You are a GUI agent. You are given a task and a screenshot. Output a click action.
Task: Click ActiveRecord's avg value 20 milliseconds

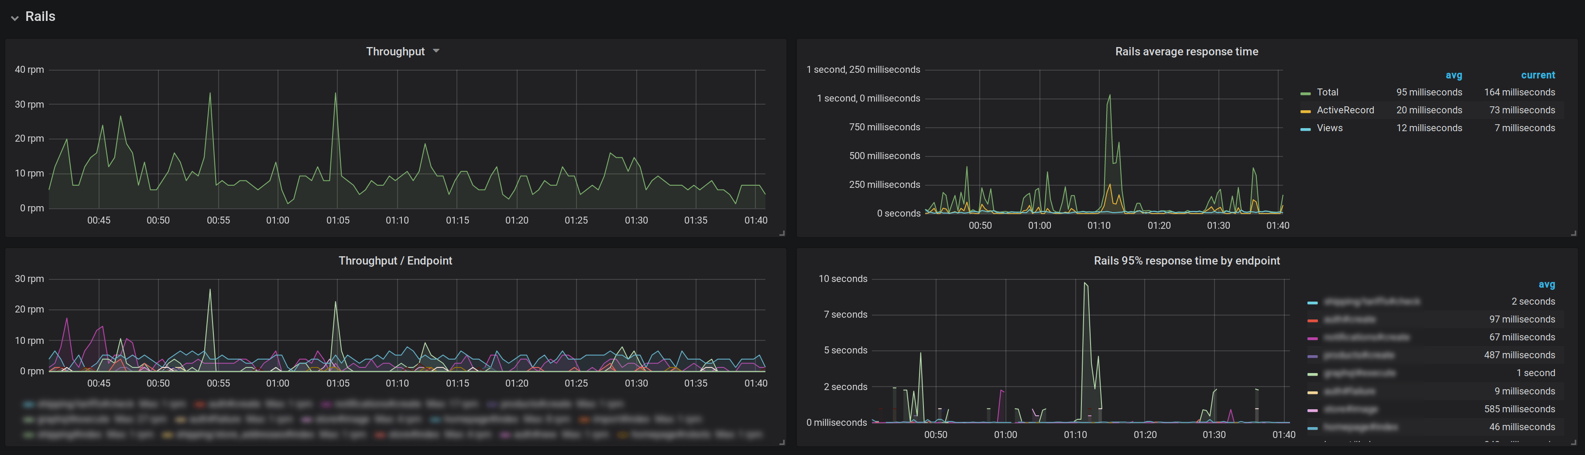pos(1429,110)
